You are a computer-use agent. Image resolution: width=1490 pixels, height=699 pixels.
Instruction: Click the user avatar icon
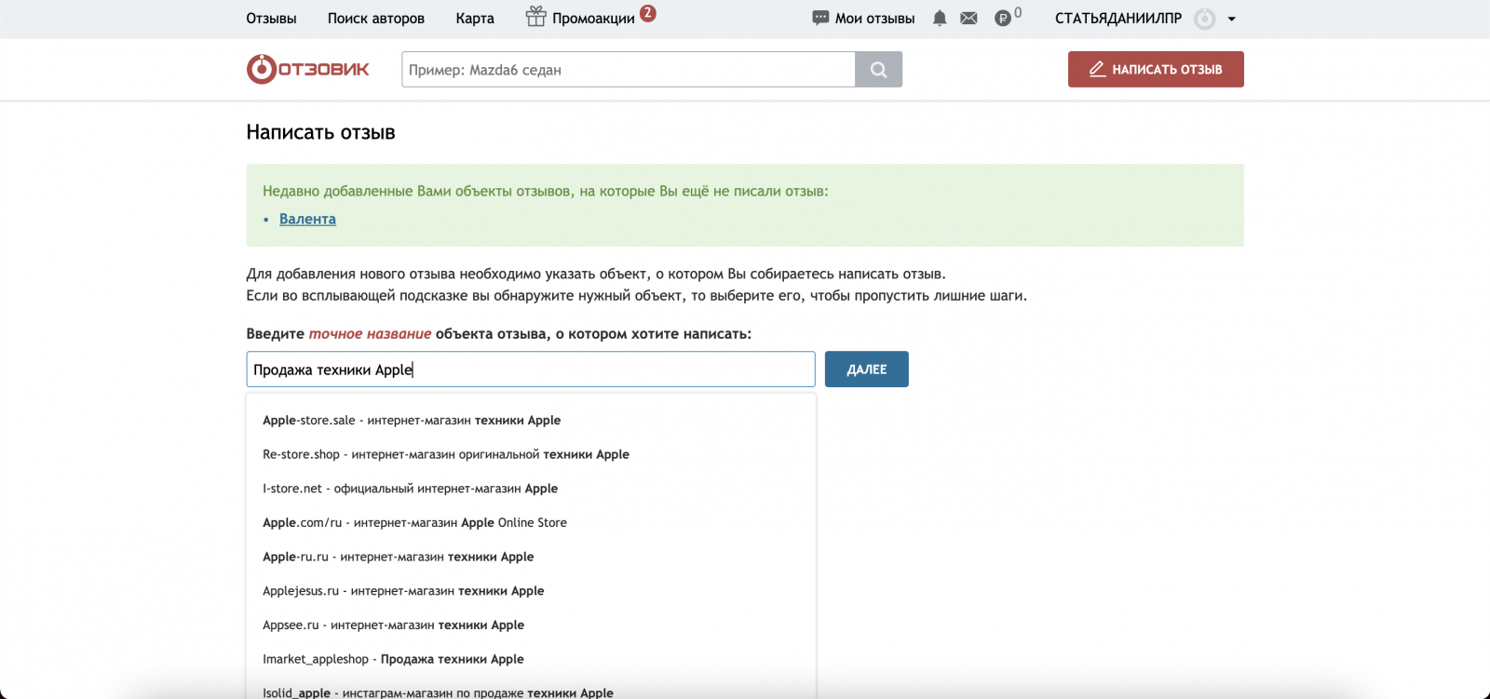(1205, 19)
